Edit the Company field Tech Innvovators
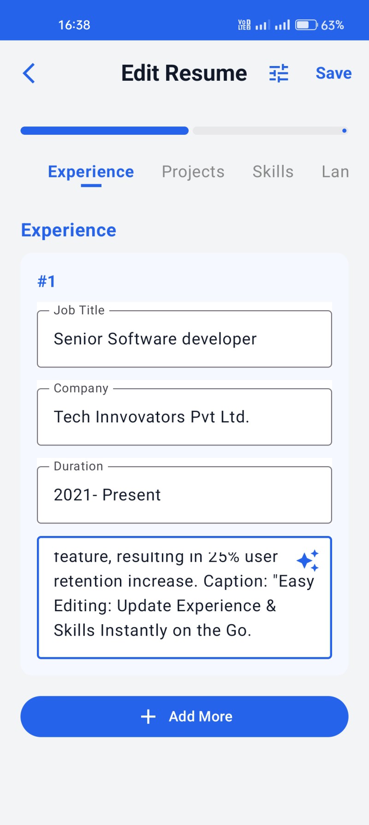This screenshot has height=825, width=369. point(184,417)
